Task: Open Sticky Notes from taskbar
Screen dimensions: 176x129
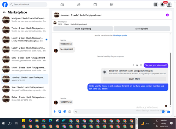Action: (x=24, y=121)
